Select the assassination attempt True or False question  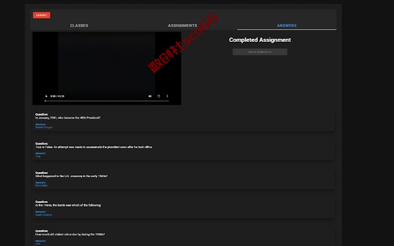click(x=183, y=150)
